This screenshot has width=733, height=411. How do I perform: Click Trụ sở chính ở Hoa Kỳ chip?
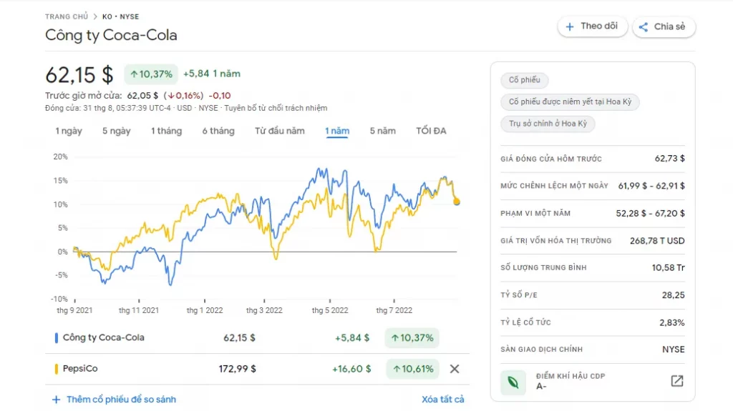[x=548, y=124]
